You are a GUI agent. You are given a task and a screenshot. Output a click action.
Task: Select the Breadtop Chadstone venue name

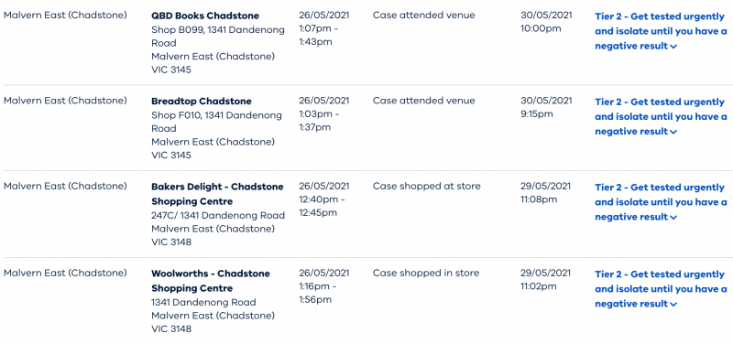pyautogui.click(x=202, y=102)
